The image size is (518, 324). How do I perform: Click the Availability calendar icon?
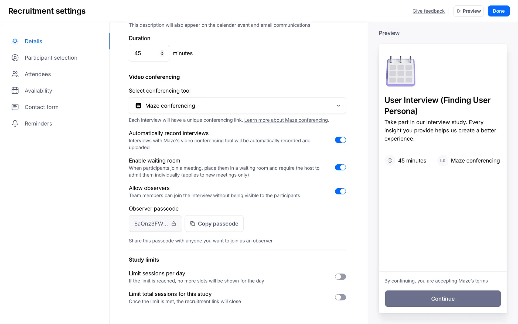pos(15,91)
